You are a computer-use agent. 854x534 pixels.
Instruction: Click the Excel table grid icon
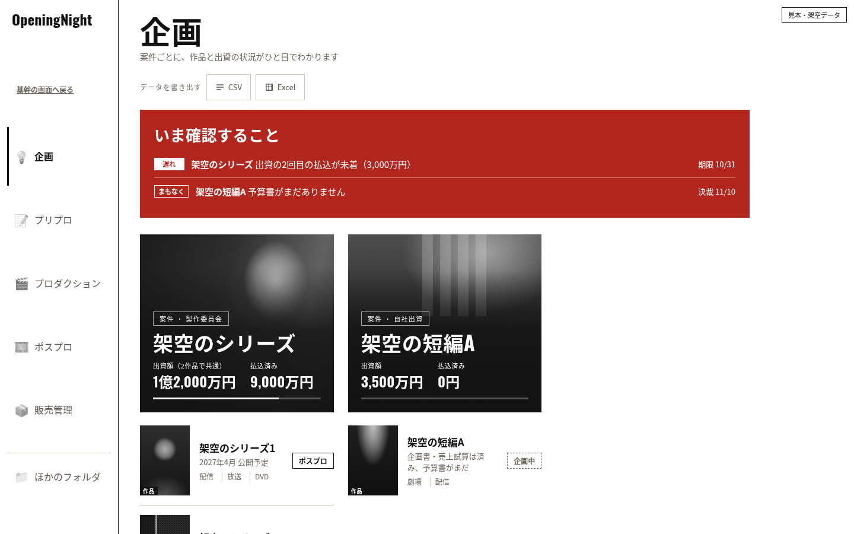click(x=269, y=87)
